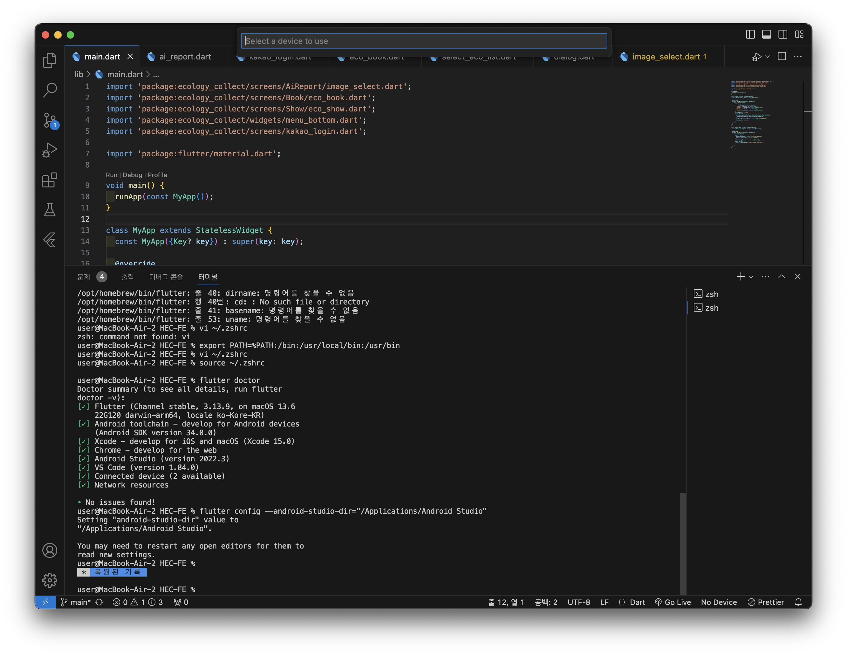Viewport: 847px width, 655px height.
Task: Click the synchronize changes icon
Action: 99,602
